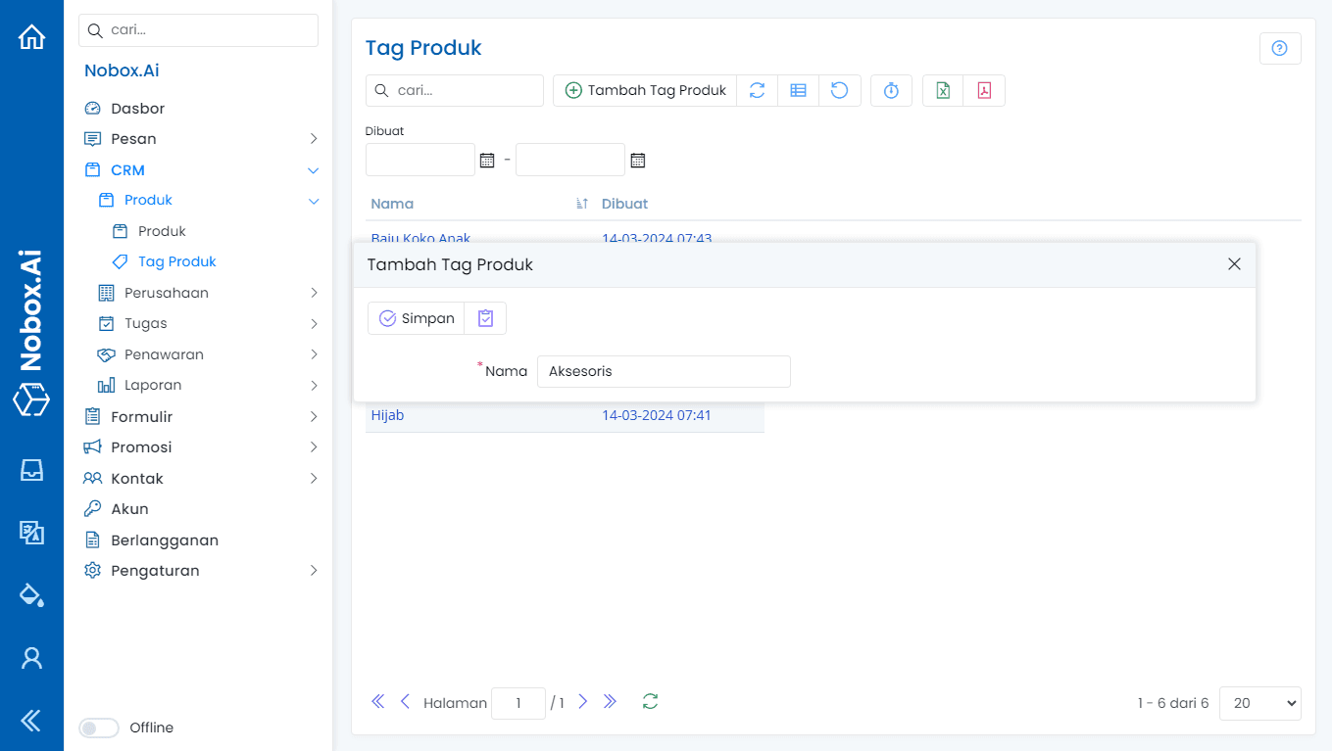Viewport: 1332px width, 751px height.
Task: Click the home icon in the sidebar
Action: point(31,37)
